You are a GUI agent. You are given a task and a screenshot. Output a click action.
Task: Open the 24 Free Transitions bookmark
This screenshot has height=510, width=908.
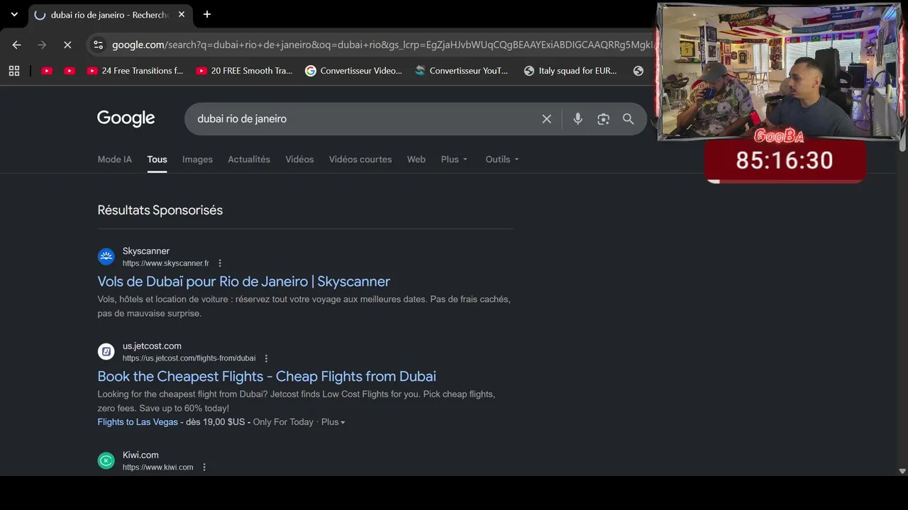135,71
